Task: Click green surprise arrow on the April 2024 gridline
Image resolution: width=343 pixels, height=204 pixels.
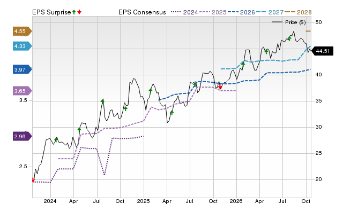Action: point(79,130)
